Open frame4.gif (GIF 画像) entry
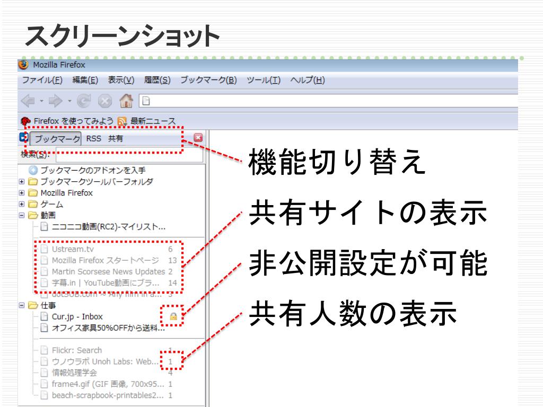 [108, 384]
